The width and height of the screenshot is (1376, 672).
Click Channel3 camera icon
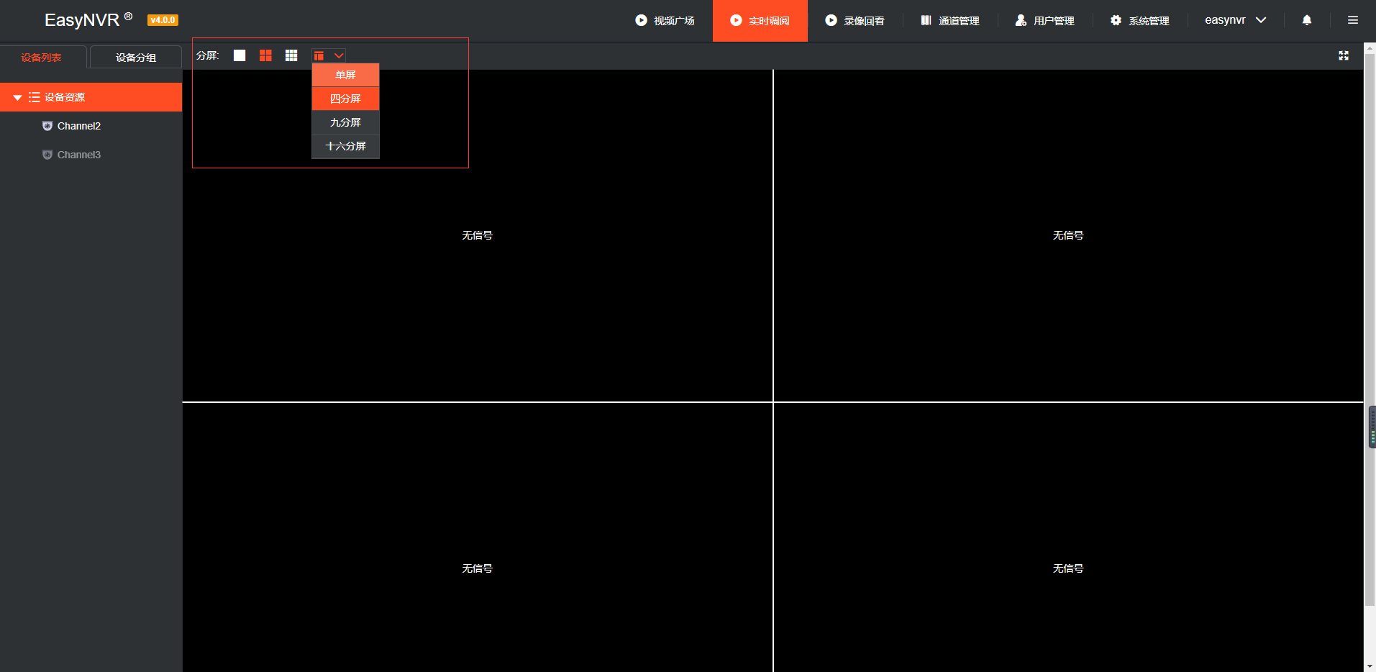[x=47, y=155]
